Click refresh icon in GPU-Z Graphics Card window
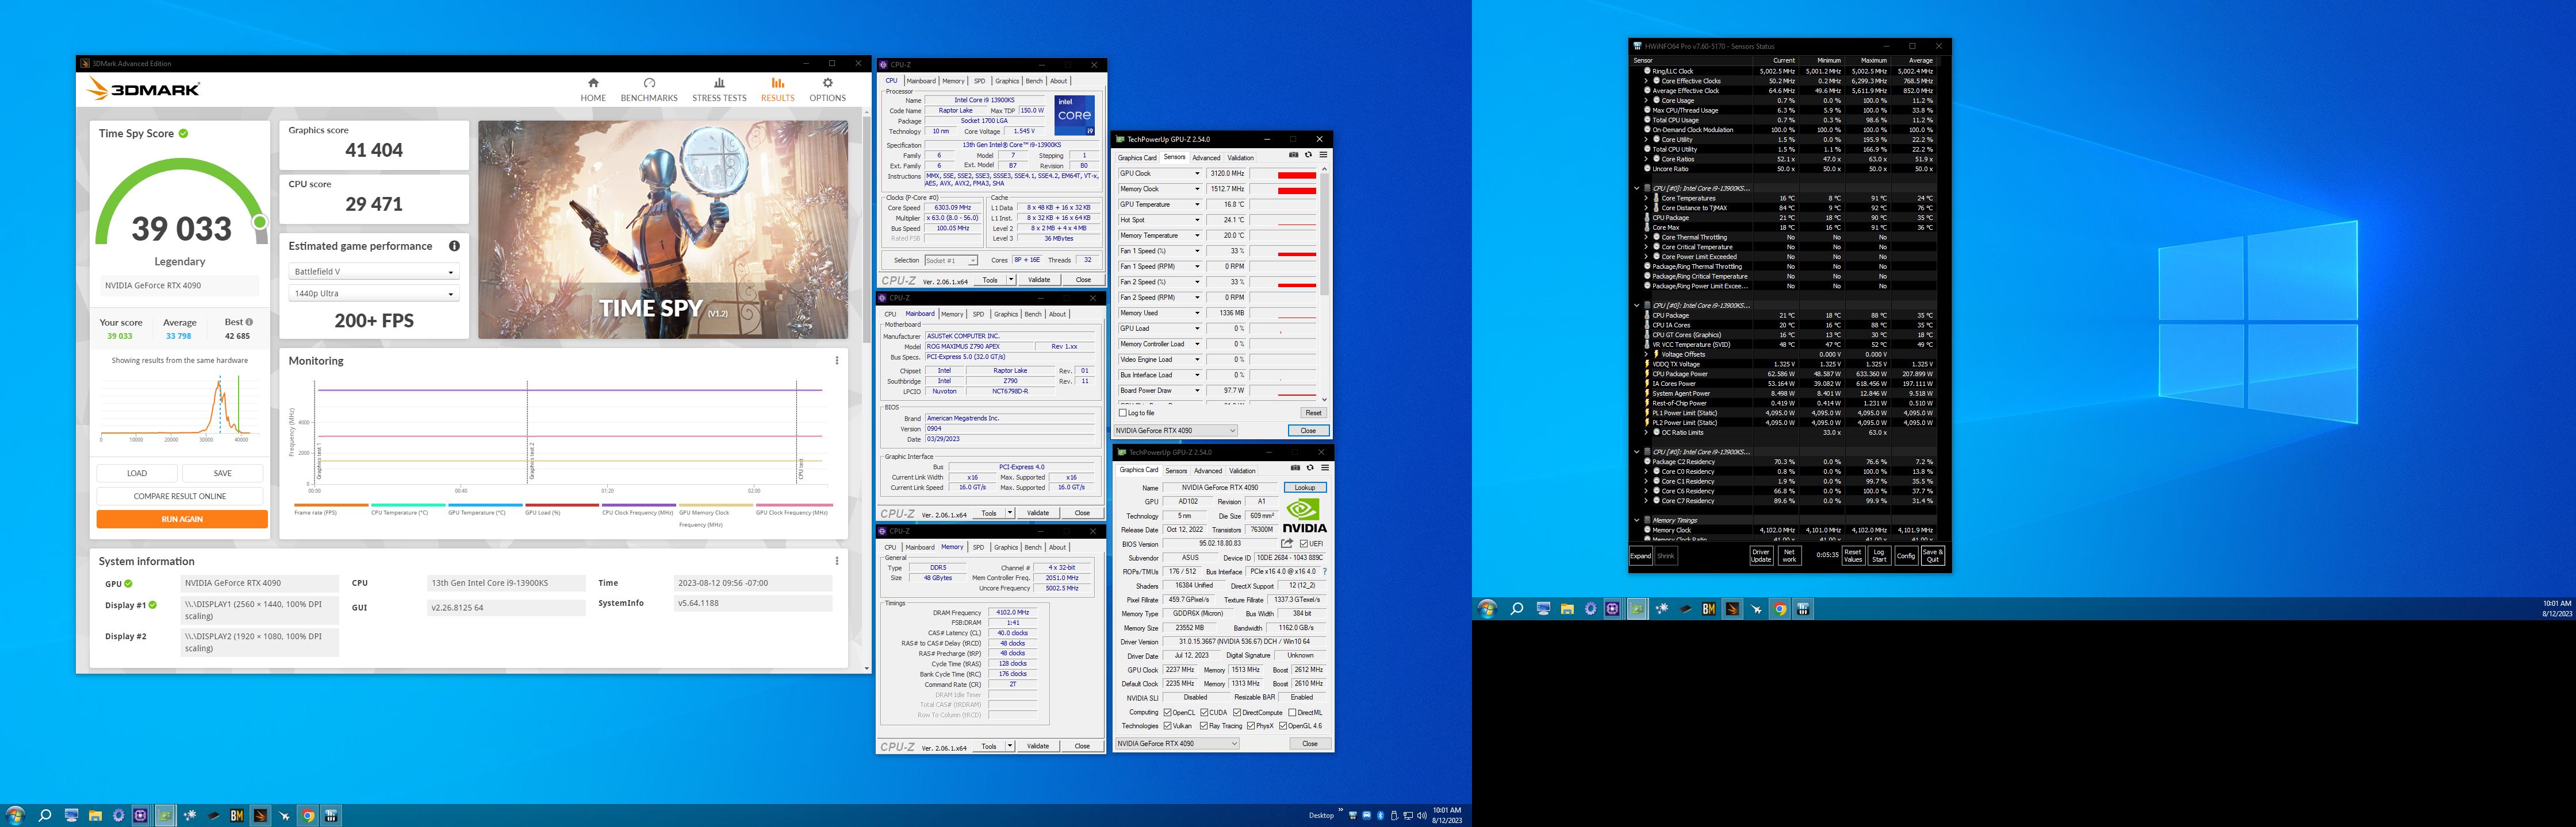 1310,467
